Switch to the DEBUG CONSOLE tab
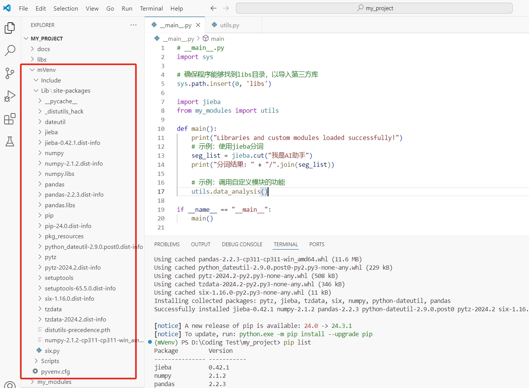Screen dimensions: 529x388 click(x=242, y=244)
